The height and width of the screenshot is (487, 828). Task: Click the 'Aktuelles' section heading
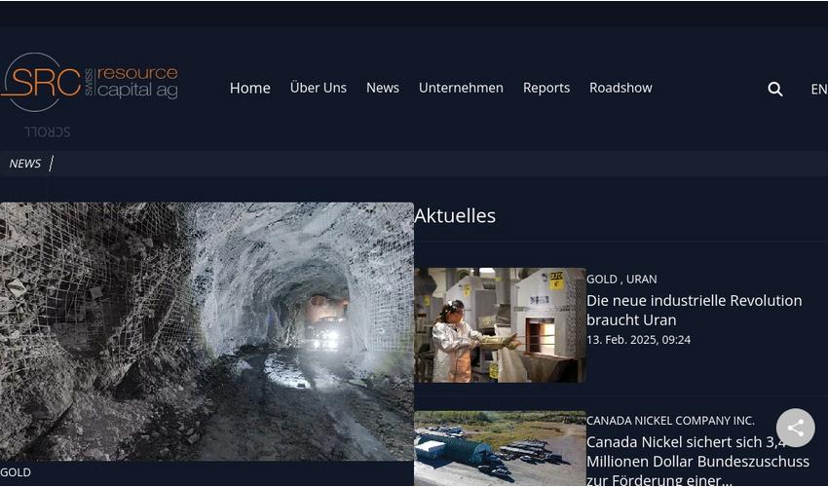[x=455, y=215]
